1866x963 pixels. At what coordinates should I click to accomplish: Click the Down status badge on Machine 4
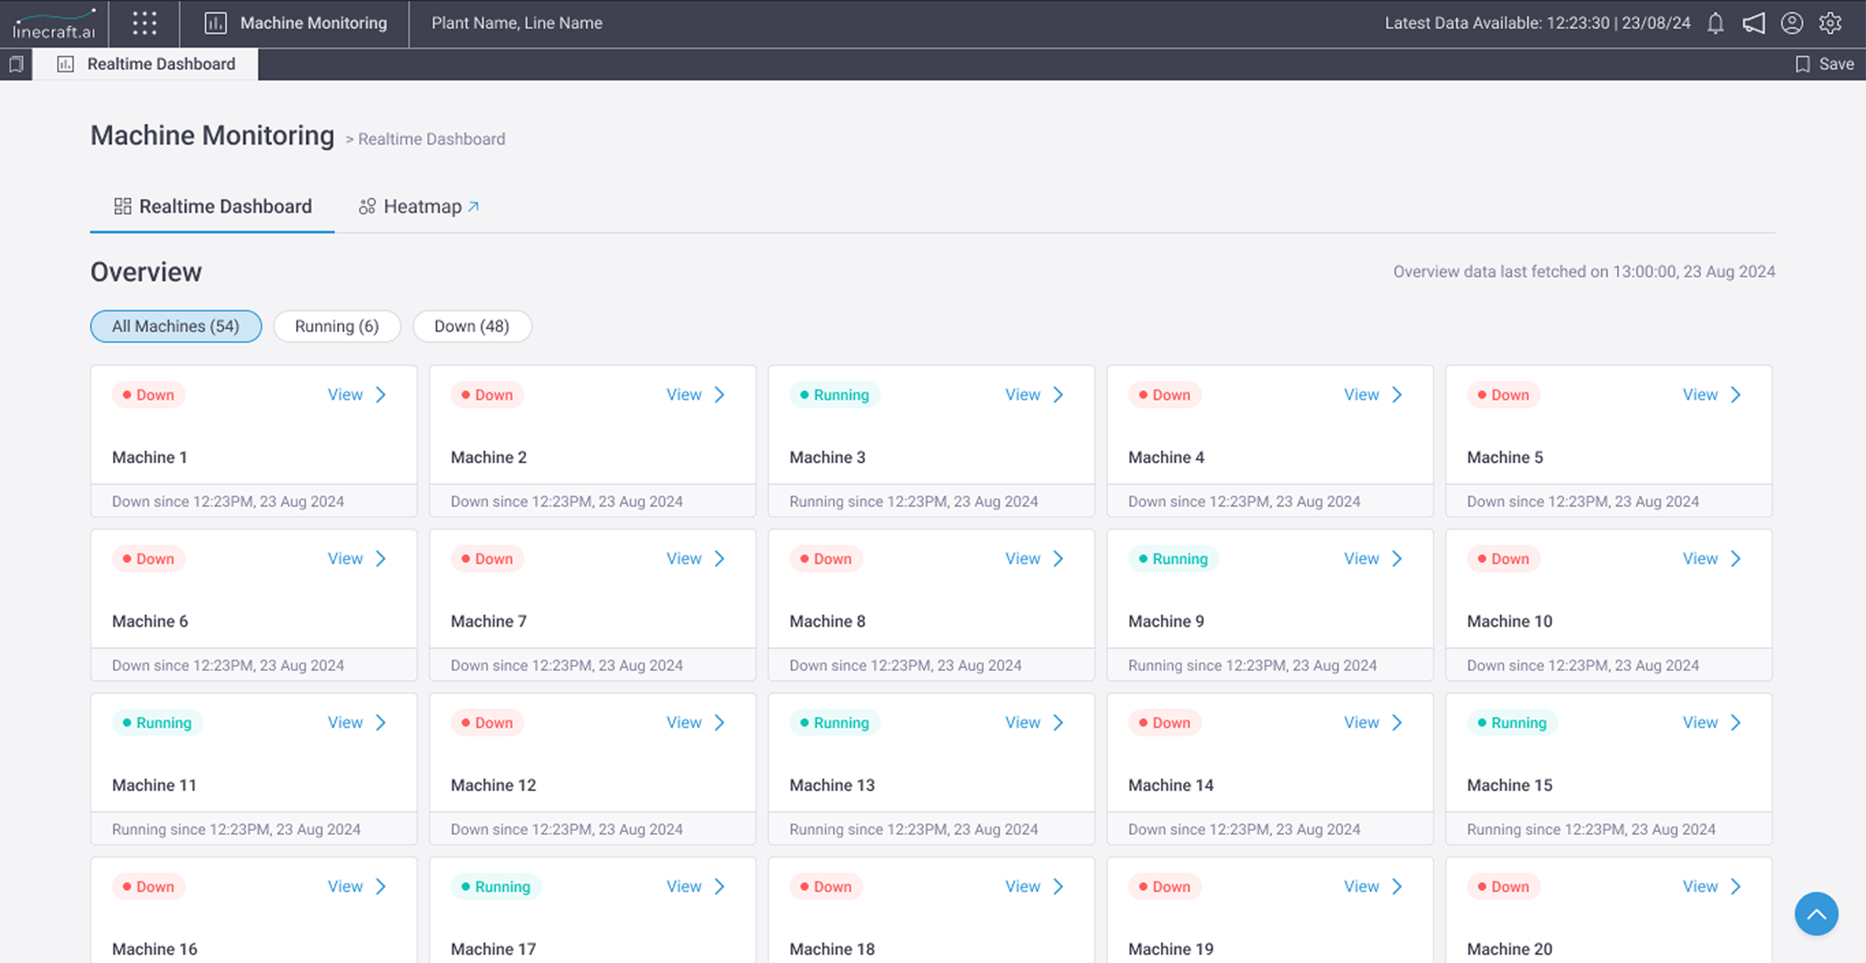pyautogui.click(x=1164, y=395)
